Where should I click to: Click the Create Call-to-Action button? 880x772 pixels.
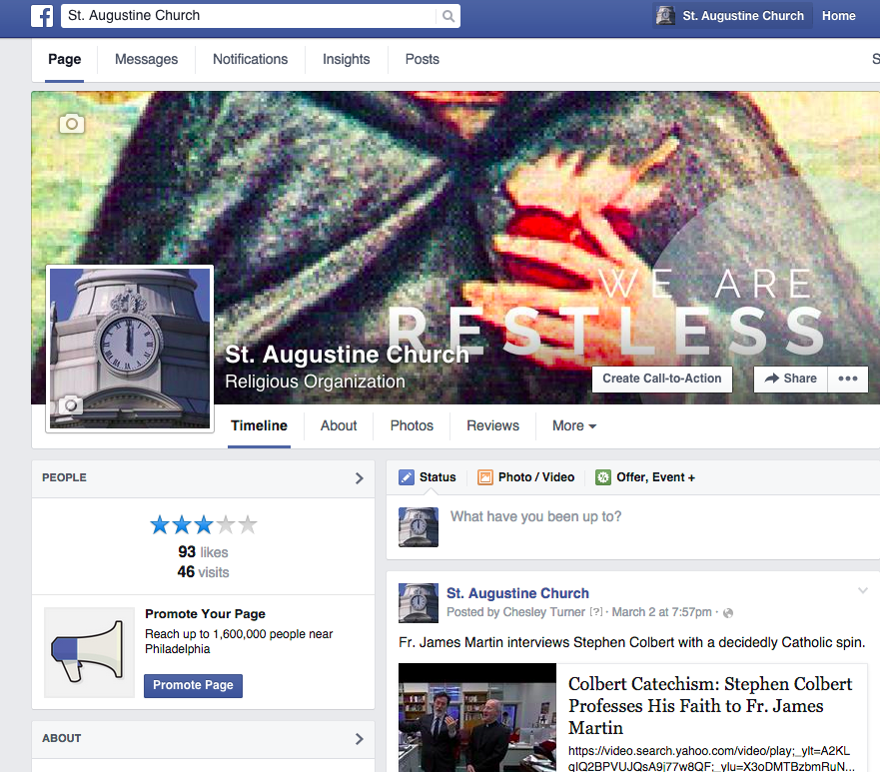tap(662, 379)
